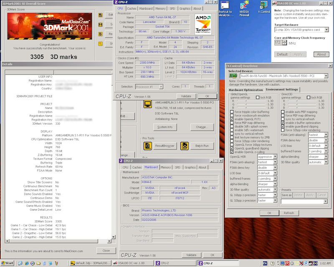This screenshot has height=267, width=334.
Task: Open Caches tab in the CPU-Z processor window
Action: click(132, 8)
